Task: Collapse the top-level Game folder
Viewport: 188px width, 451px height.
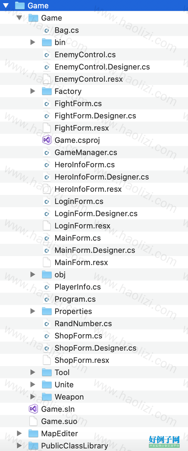Action: tap(6, 5)
